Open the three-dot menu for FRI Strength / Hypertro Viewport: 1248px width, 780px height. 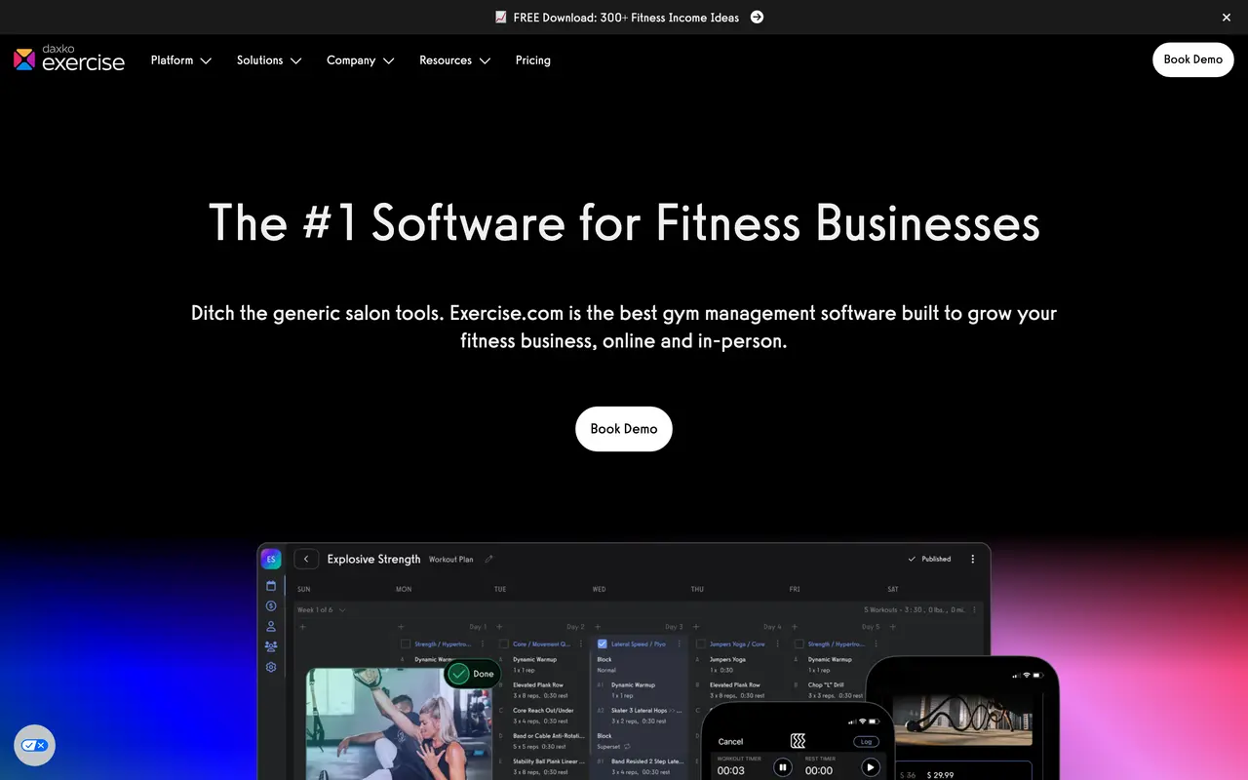[x=876, y=644]
